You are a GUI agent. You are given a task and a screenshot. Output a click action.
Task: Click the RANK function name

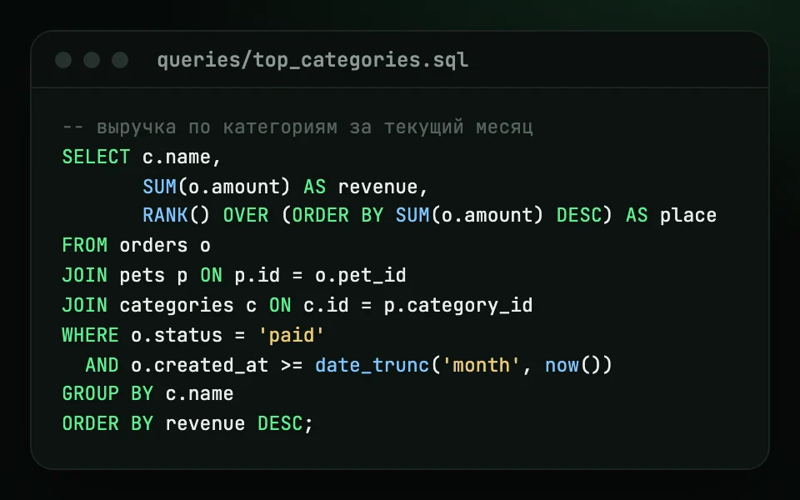[165, 215]
